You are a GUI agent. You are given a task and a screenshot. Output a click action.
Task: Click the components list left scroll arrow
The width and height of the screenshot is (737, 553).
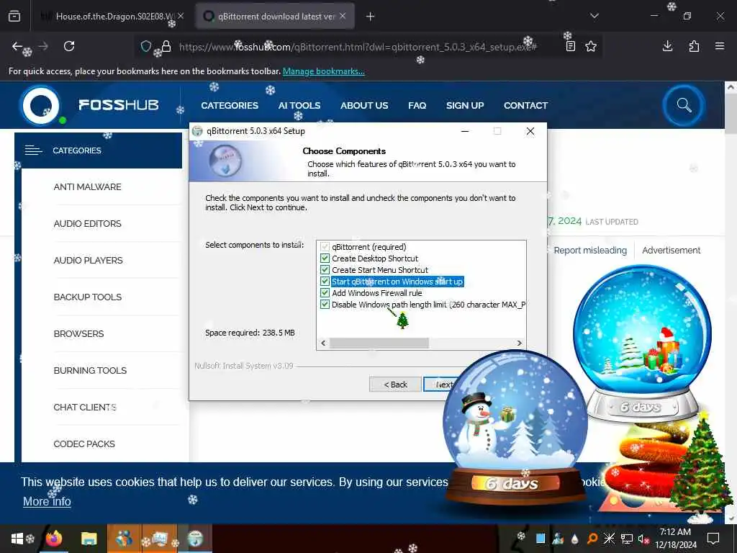pyautogui.click(x=323, y=343)
